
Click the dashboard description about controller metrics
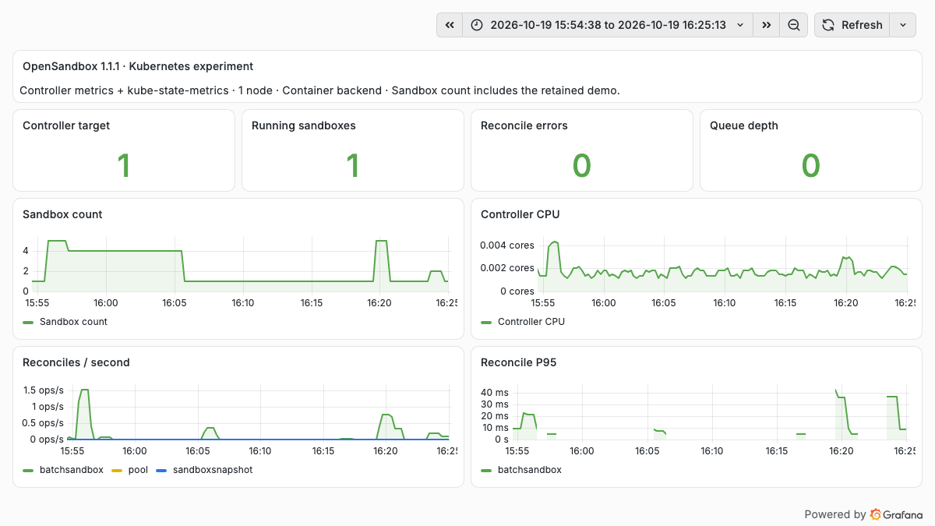pos(319,90)
